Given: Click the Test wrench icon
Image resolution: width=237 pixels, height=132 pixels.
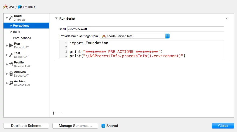Looking at the screenshot, I should coord(11,55).
